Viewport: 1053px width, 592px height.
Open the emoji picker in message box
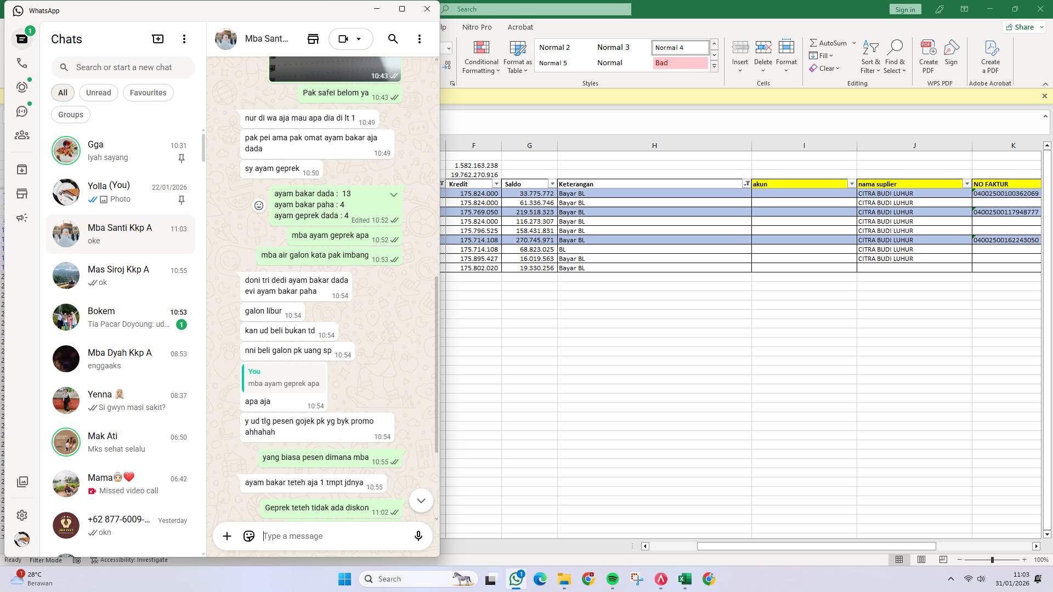pos(248,536)
